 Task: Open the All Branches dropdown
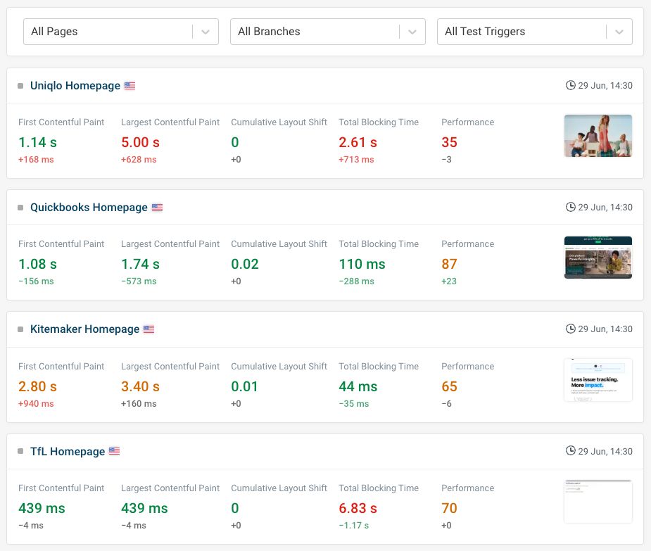click(327, 32)
